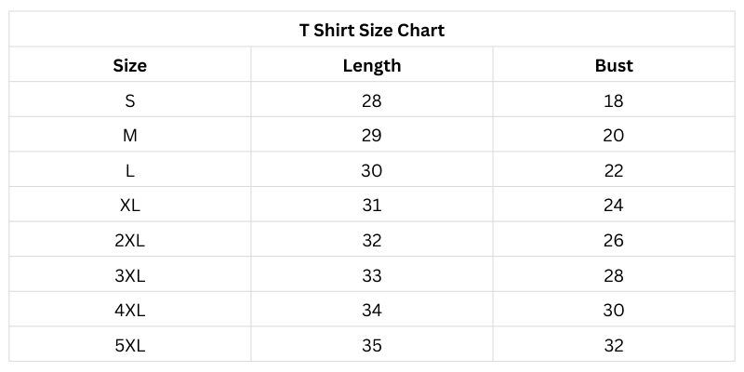
Task: Select the S size cell
Action: coord(130,100)
